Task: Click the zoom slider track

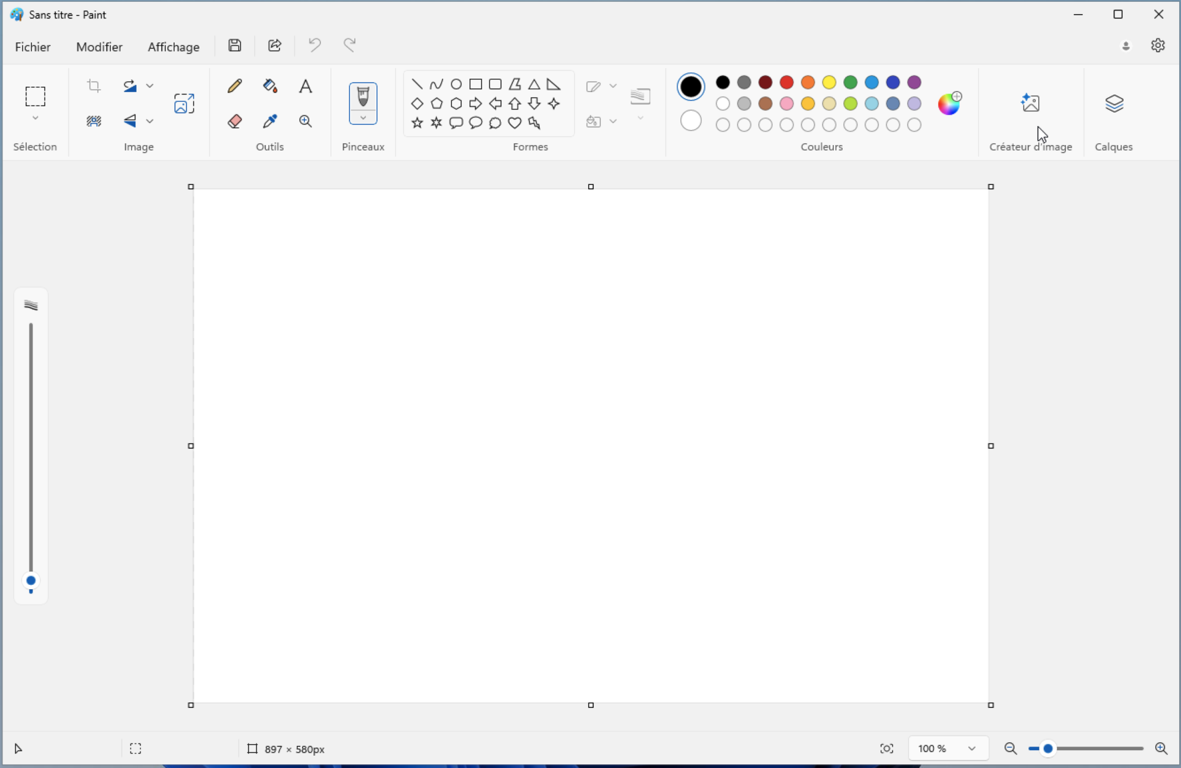Action: [x=1086, y=748]
